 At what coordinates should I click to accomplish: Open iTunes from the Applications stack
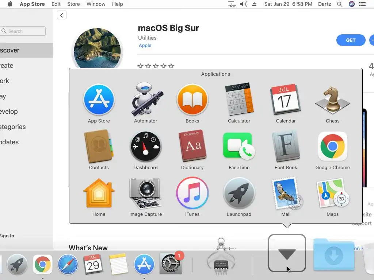point(192,193)
